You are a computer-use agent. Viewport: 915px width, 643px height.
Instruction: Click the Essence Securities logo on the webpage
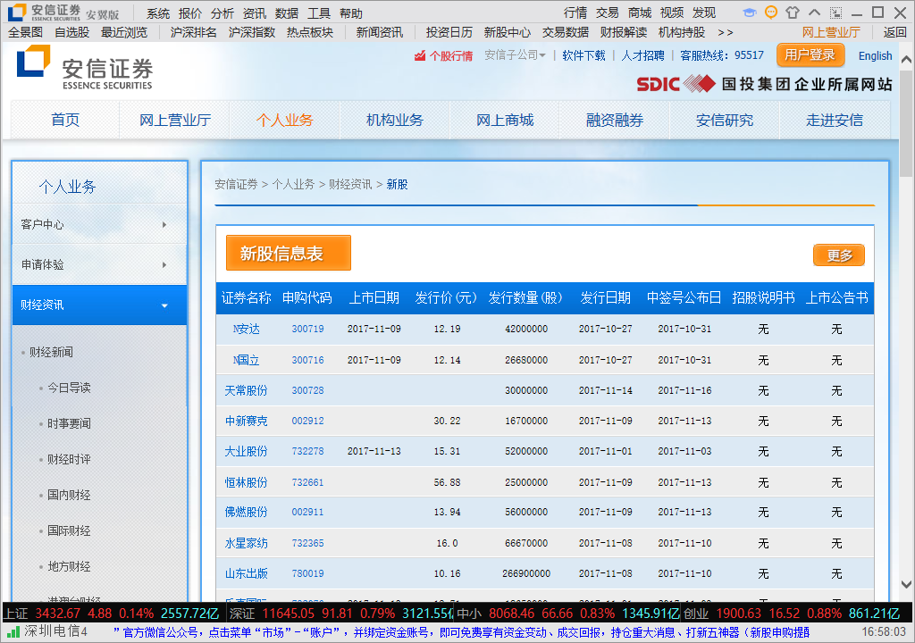(x=85, y=68)
